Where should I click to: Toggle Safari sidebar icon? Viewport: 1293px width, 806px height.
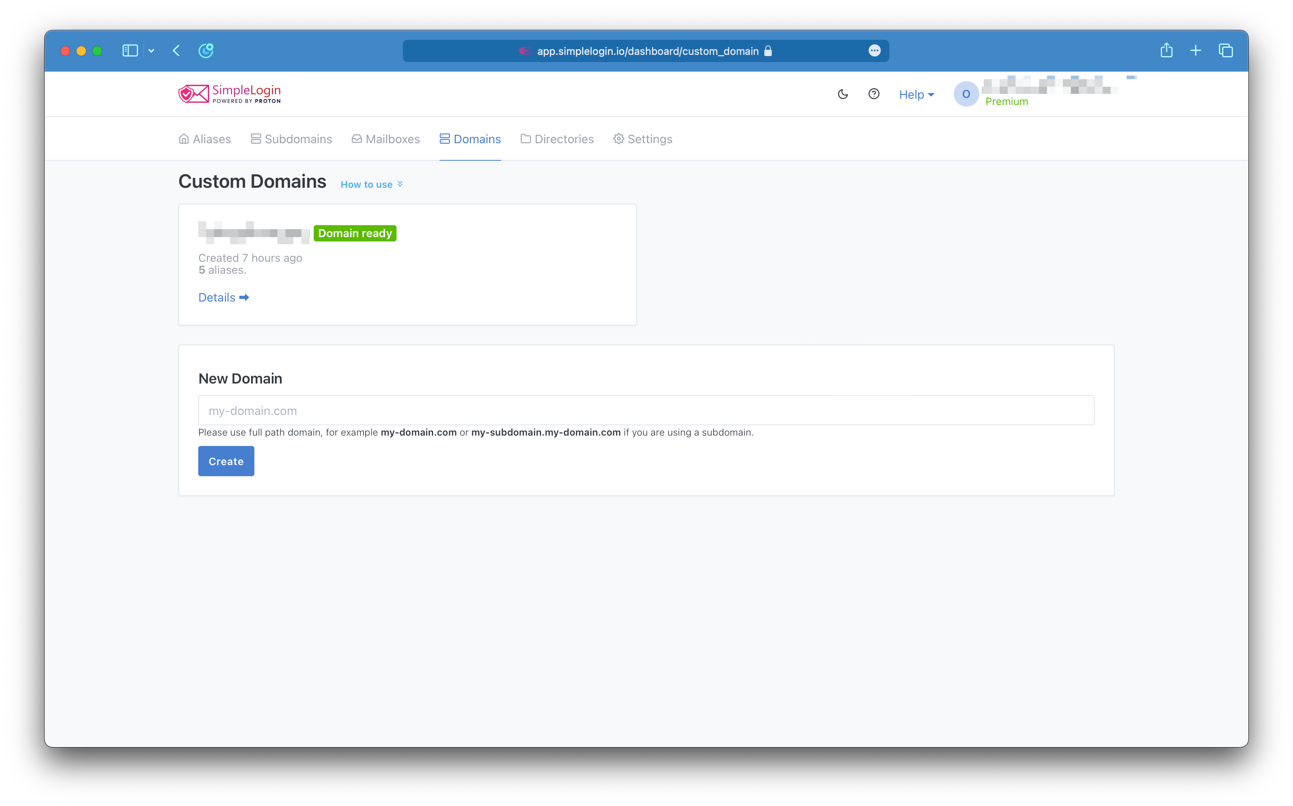click(130, 51)
